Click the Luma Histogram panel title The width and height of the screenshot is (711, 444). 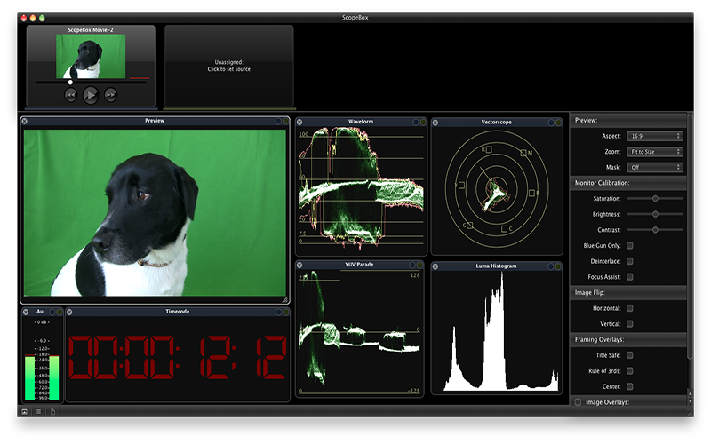pos(496,266)
